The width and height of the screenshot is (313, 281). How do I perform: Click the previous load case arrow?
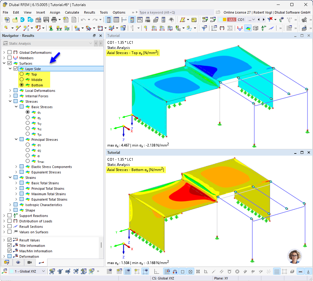pos(259,20)
